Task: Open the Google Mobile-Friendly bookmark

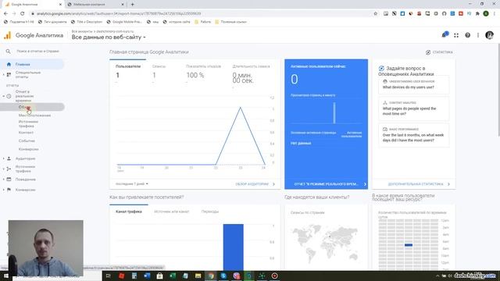Action: point(124,22)
